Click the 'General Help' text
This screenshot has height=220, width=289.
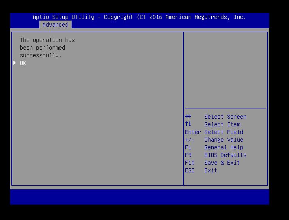[224, 147]
